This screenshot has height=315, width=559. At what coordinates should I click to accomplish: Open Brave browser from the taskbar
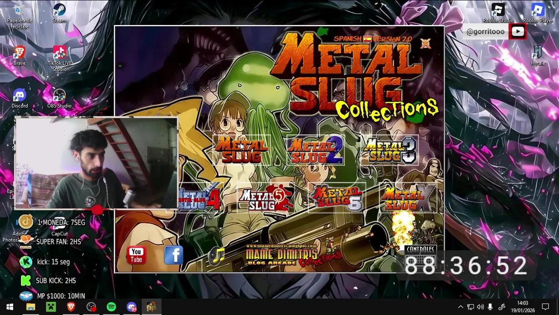(71, 307)
